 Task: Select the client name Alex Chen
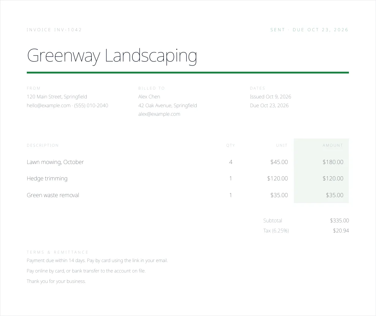(x=149, y=97)
